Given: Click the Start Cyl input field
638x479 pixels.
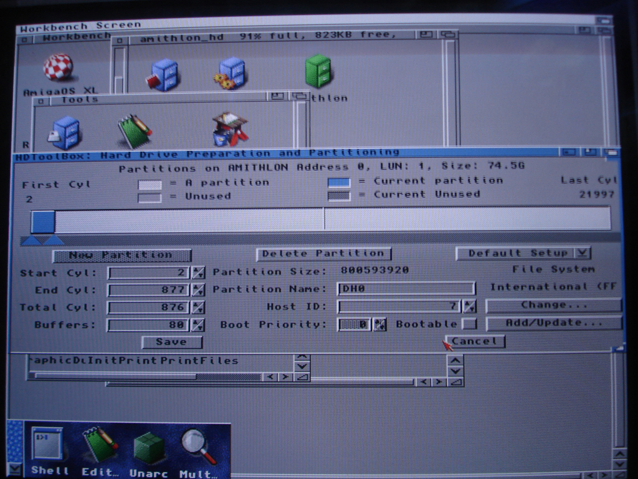Looking at the screenshot, I should coord(148,273).
